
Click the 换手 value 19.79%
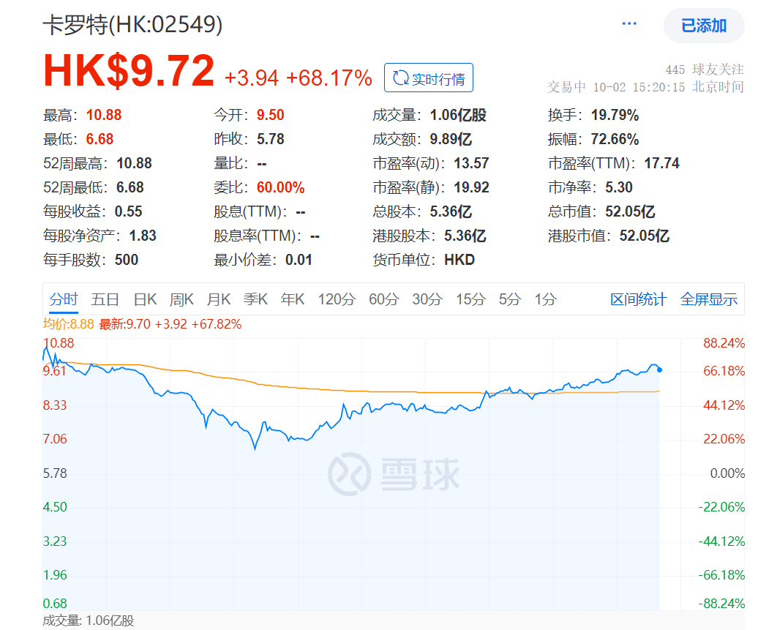[615, 115]
